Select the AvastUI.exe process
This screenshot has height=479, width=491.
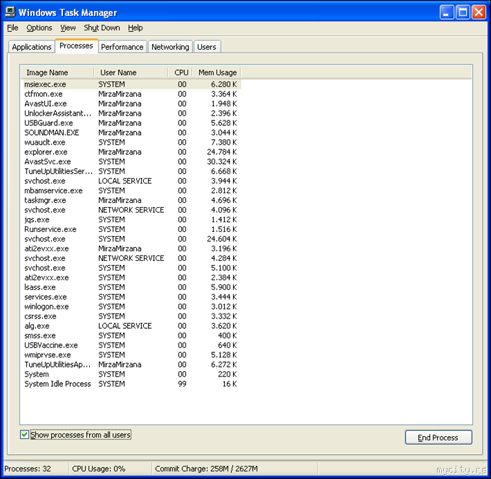131,104
